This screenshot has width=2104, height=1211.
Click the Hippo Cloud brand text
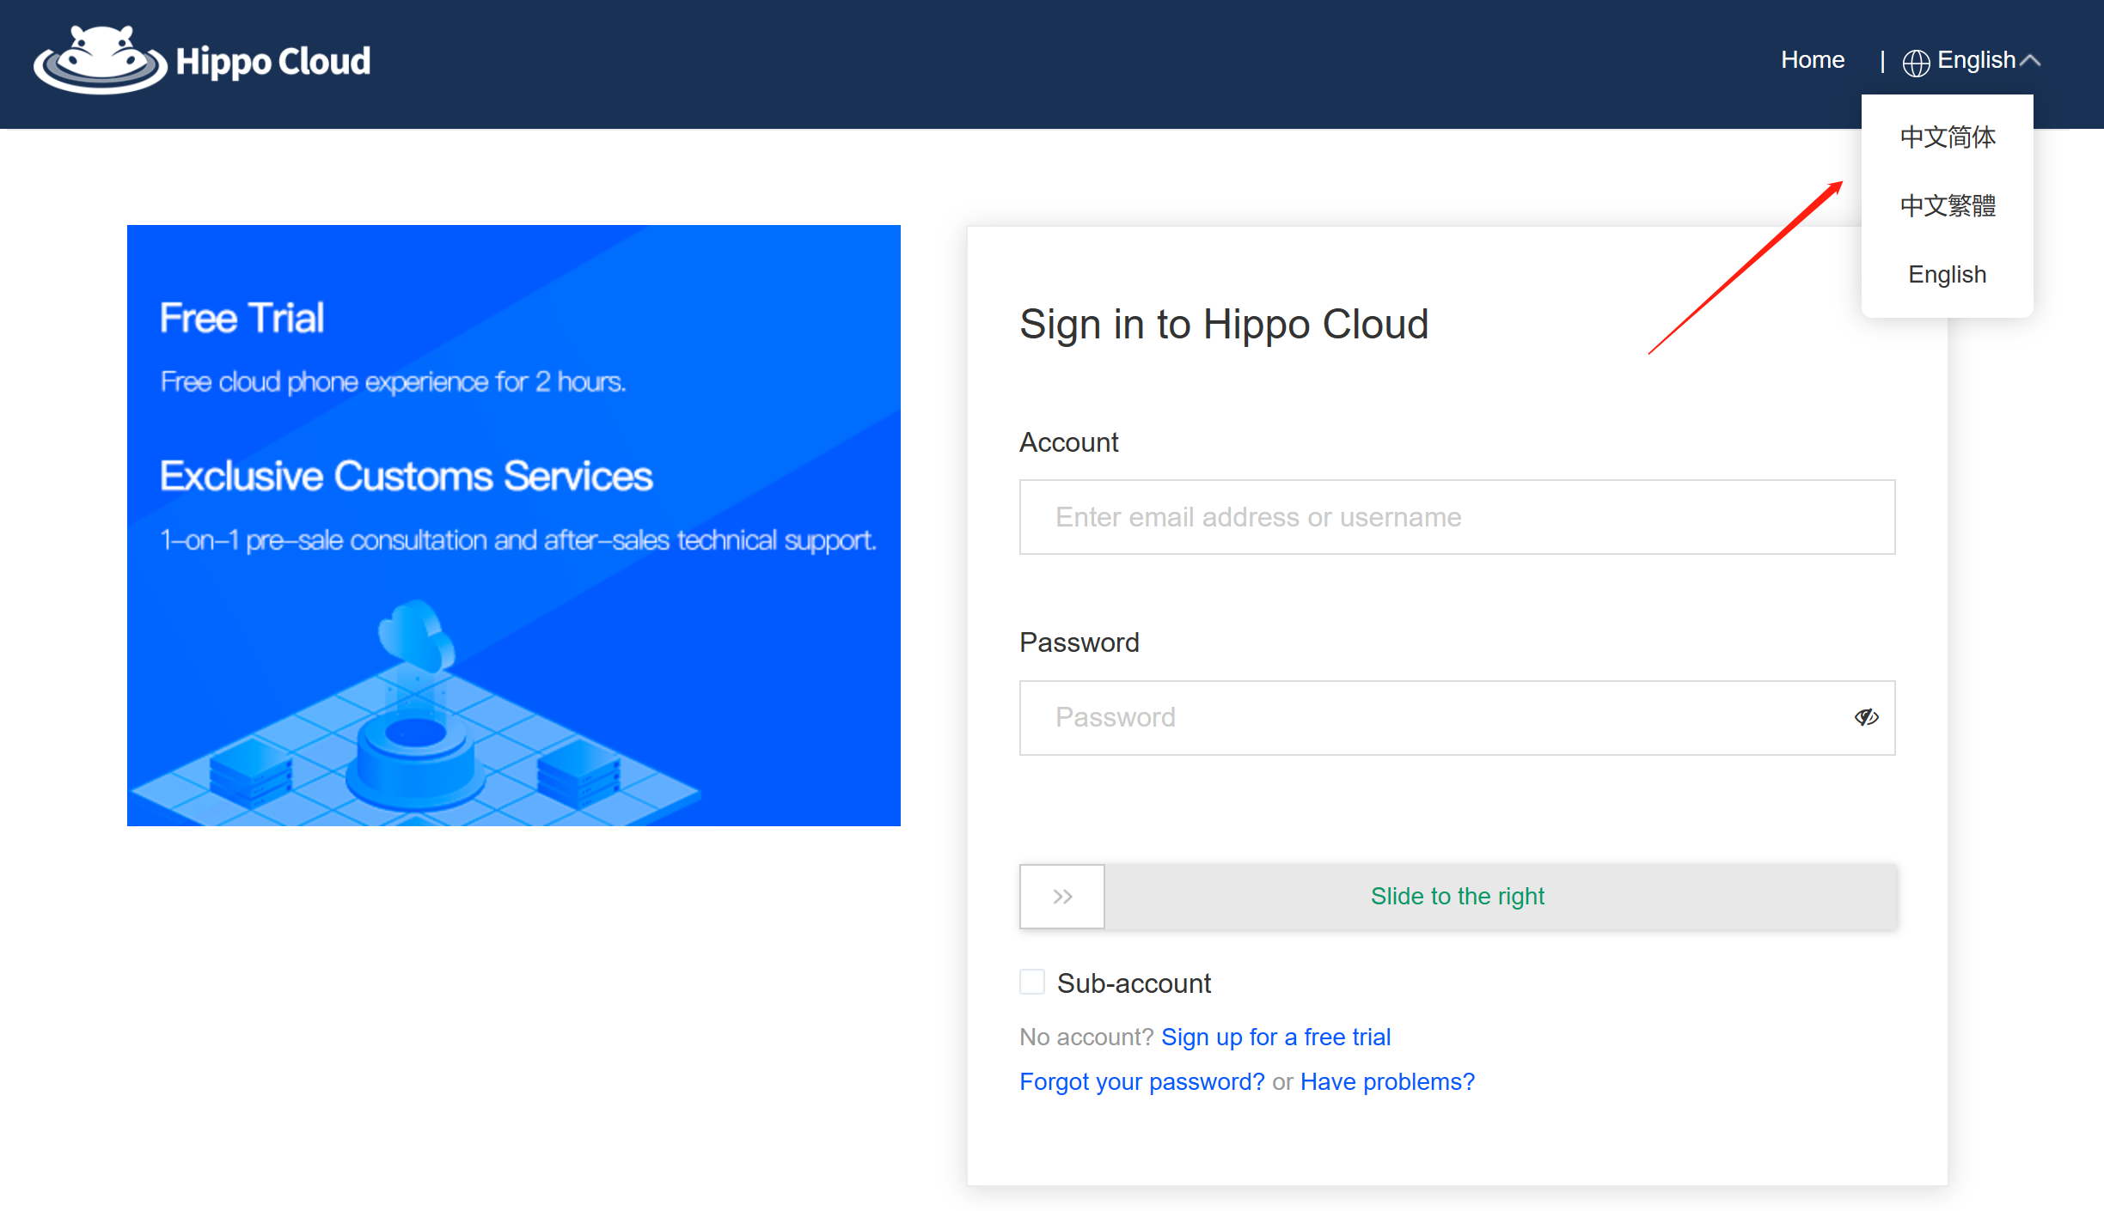pyautogui.click(x=273, y=62)
